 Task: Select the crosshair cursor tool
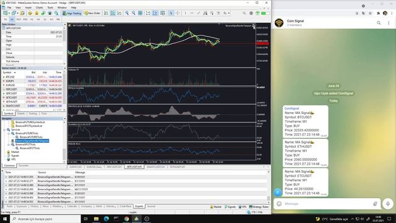click(x=178, y=13)
